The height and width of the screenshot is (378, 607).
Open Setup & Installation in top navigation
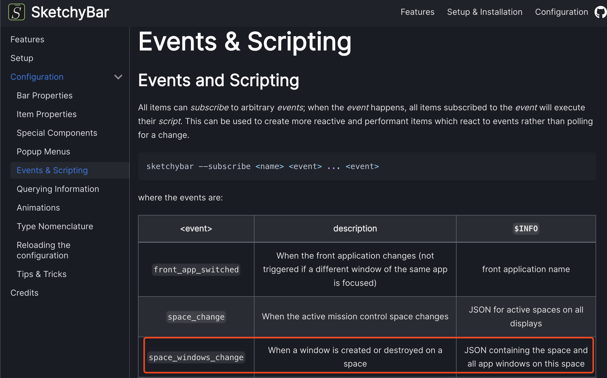485,12
